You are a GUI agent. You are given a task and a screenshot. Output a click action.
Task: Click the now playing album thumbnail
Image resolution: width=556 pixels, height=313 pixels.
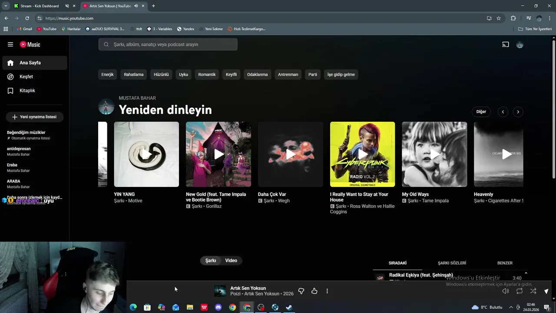pos(220,291)
